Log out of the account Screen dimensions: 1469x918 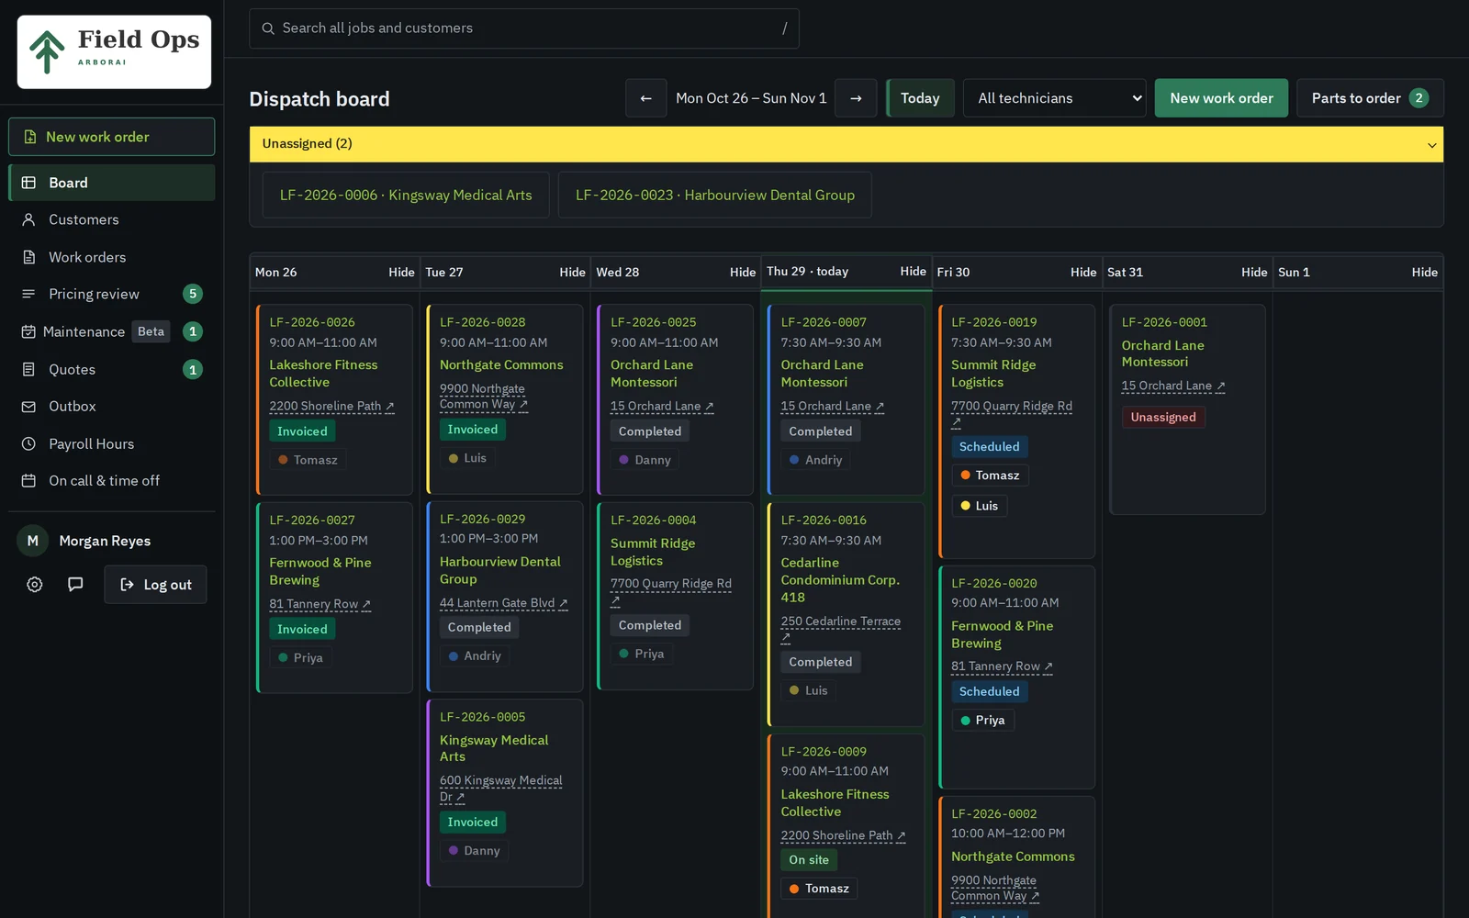click(x=155, y=585)
